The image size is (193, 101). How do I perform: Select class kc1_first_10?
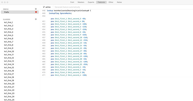coord(9,51)
